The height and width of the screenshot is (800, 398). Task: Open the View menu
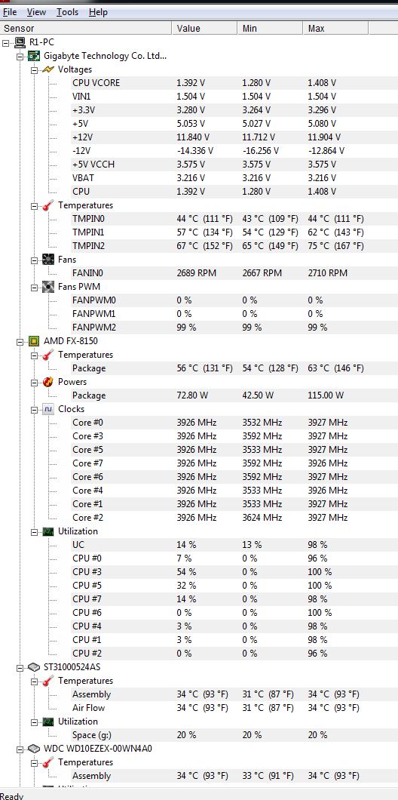pos(36,12)
